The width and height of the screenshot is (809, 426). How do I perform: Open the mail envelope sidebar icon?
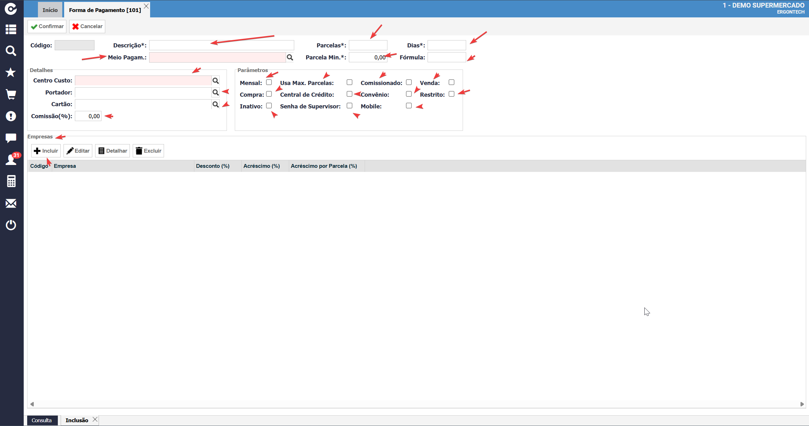tap(11, 203)
